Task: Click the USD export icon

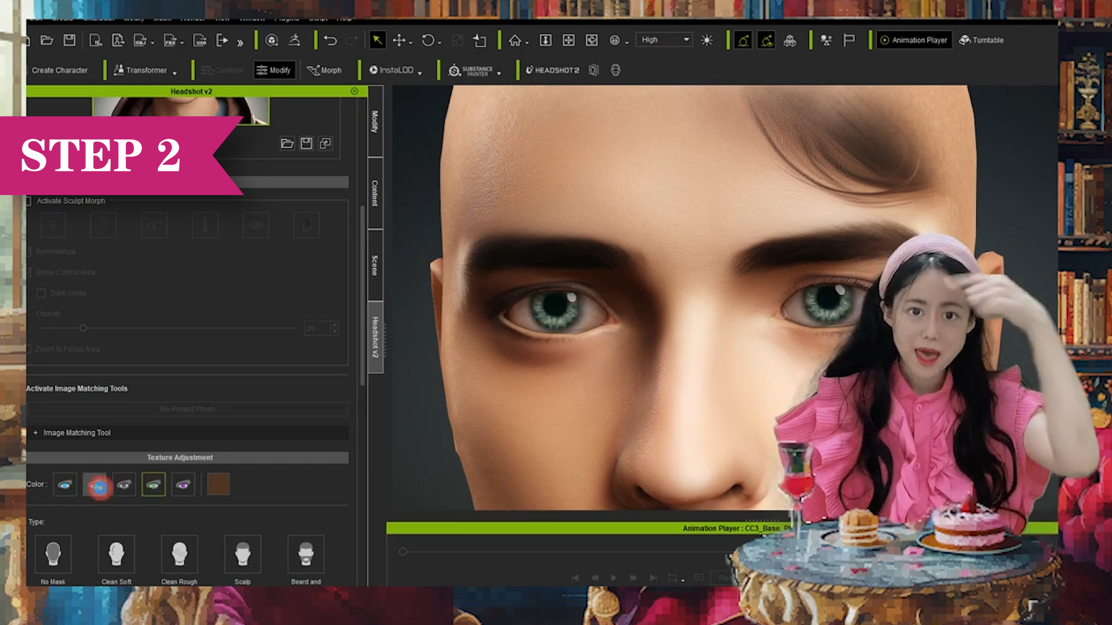Action: pyautogui.click(x=200, y=41)
